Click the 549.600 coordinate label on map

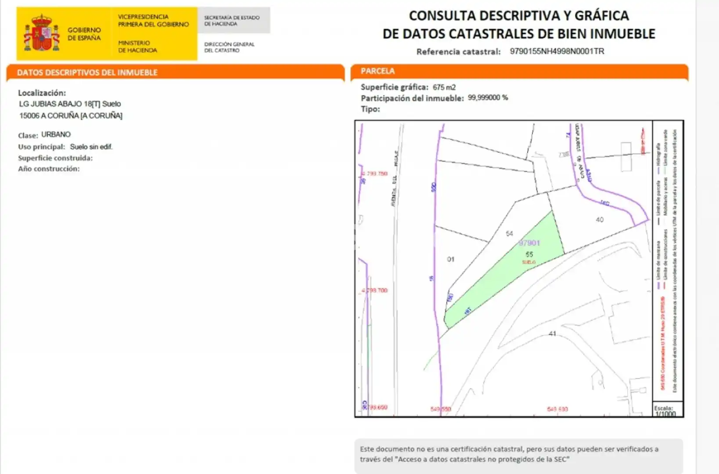point(557,409)
